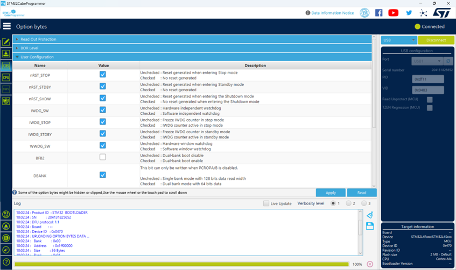Click the 100% progress bar

tap(181, 264)
